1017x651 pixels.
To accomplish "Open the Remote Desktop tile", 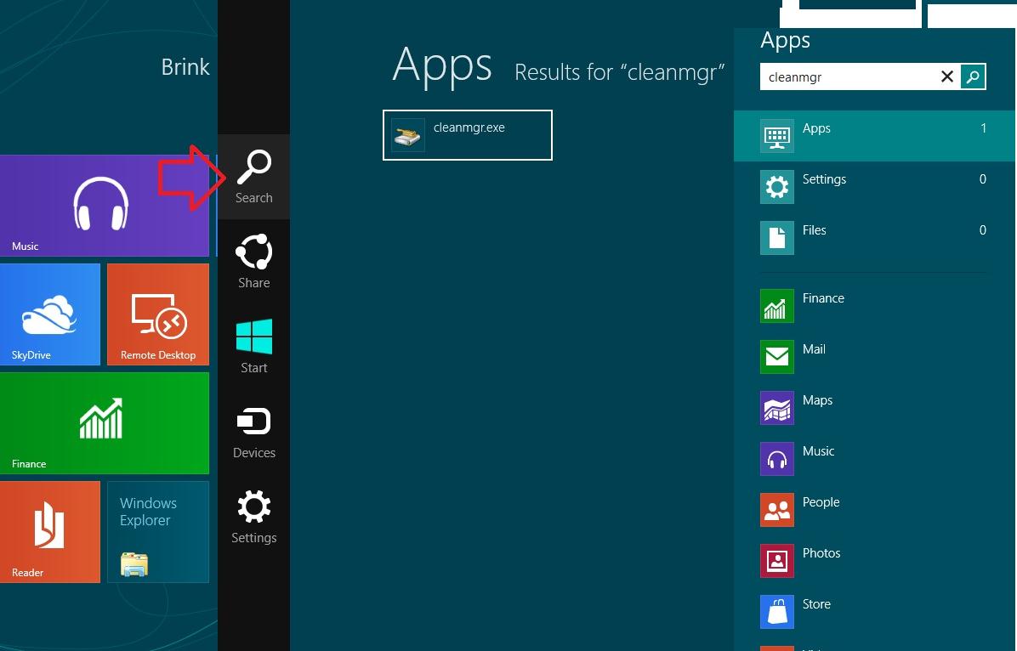I will pos(158,314).
